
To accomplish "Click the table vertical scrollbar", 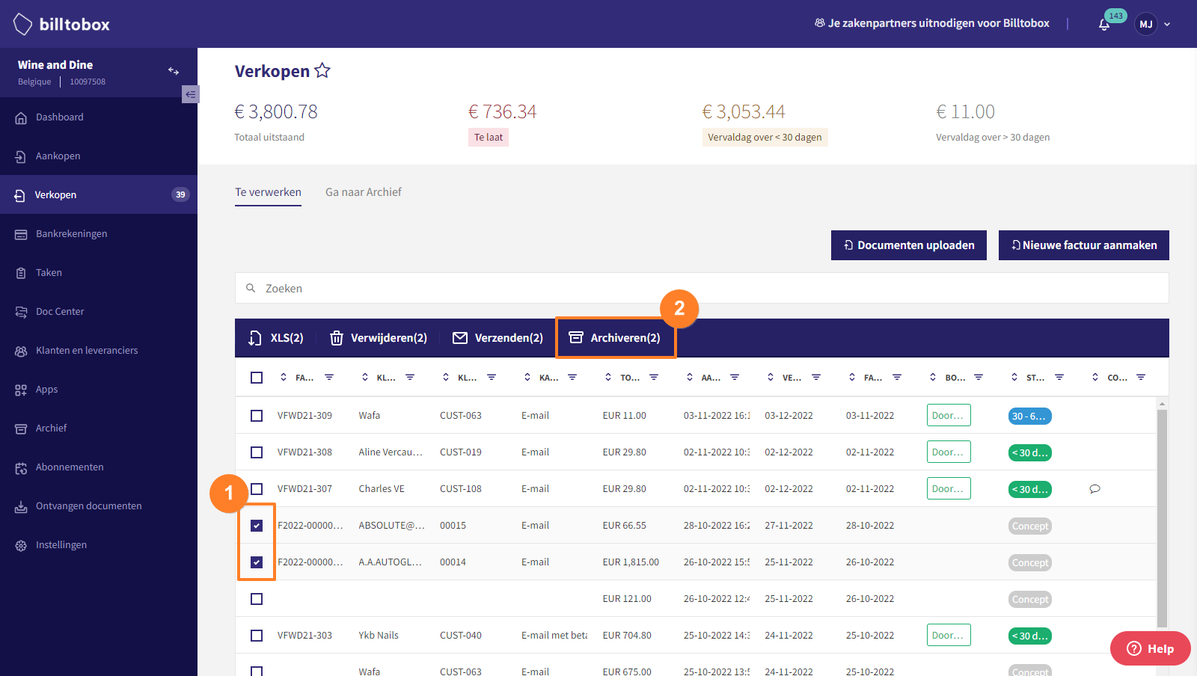I will [1162, 516].
